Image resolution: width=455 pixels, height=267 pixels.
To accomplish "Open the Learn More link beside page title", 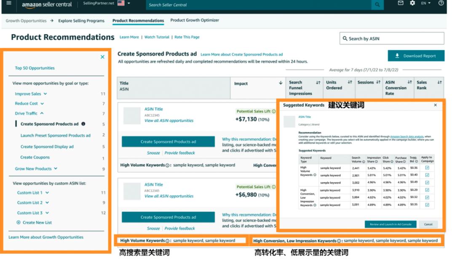I will pyautogui.click(x=129, y=37).
